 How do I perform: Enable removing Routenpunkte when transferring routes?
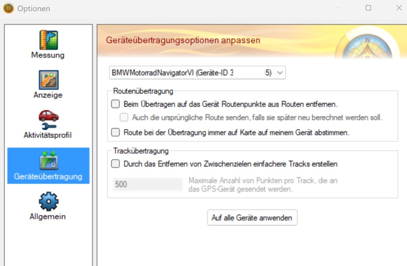pyautogui.click(x=115, y=104)
